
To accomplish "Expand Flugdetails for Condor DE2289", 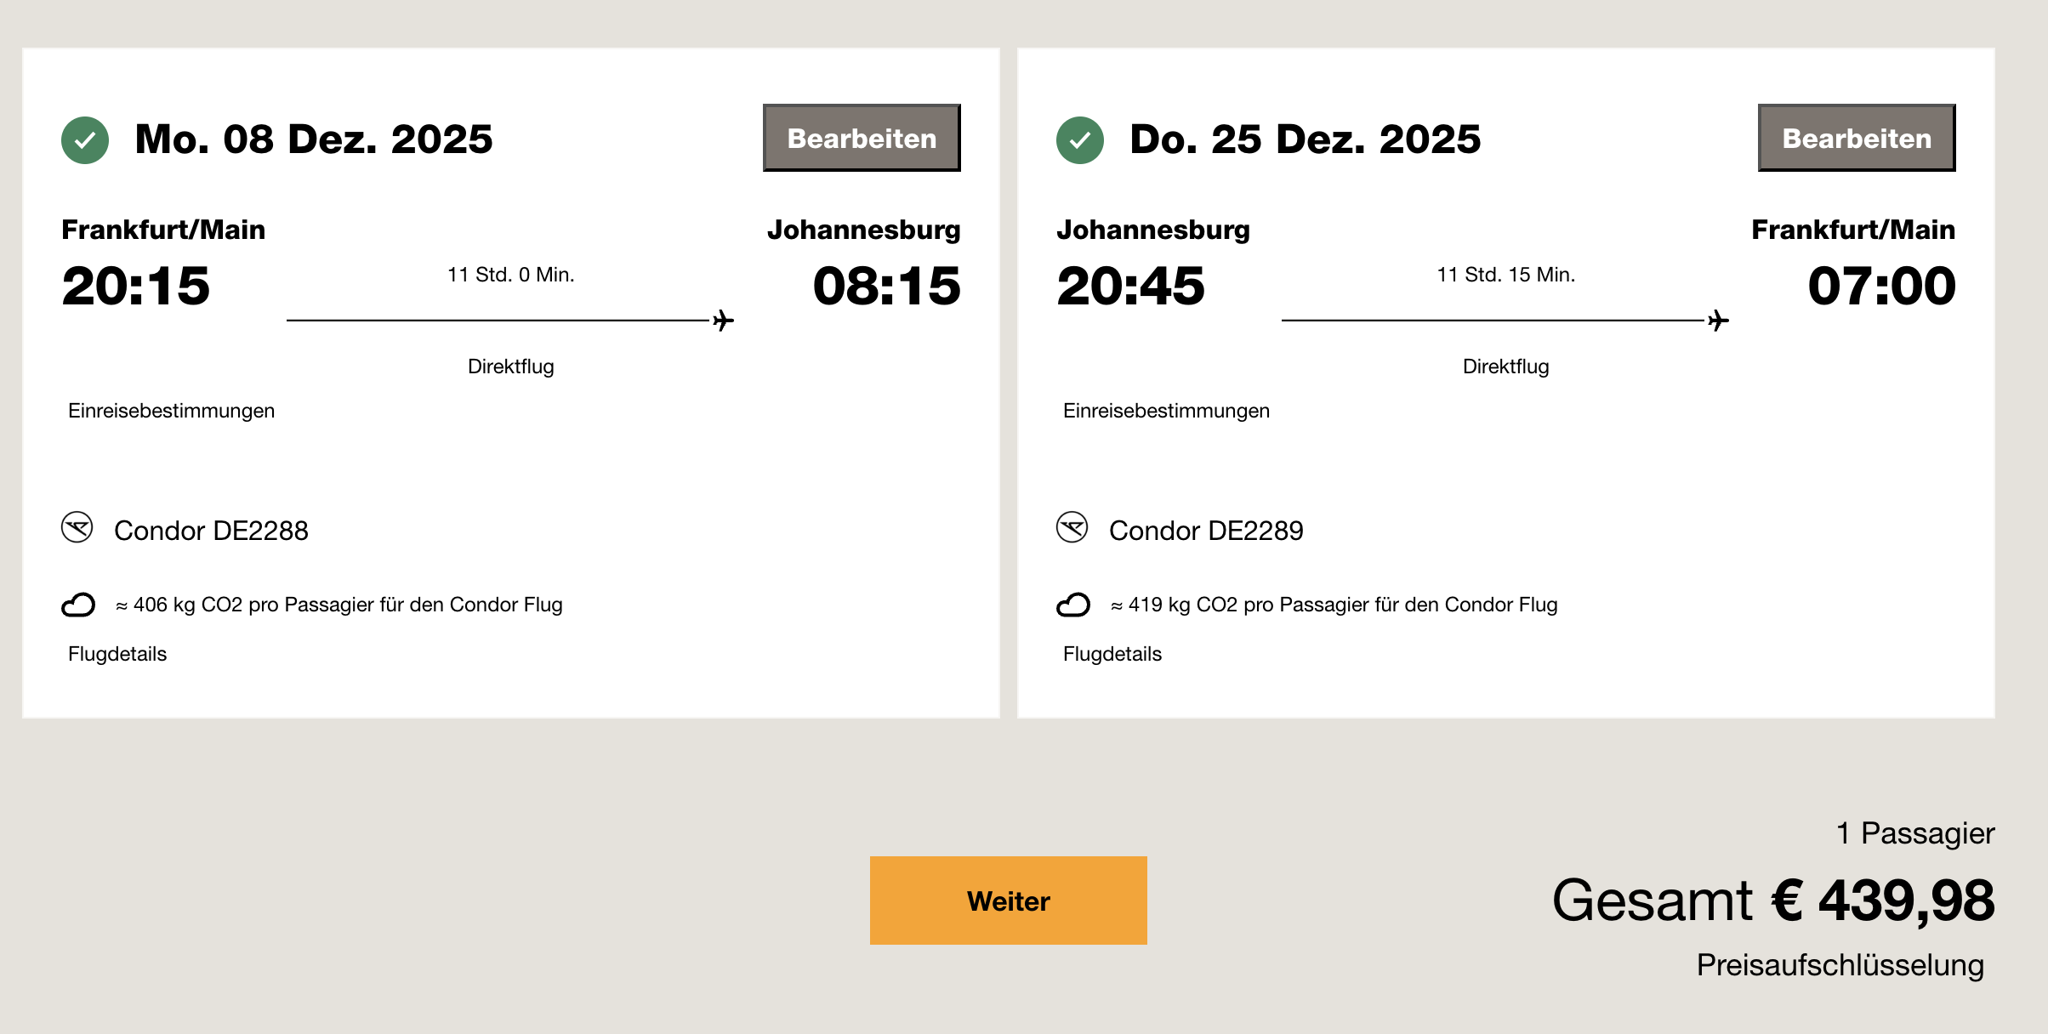I will pos(1112,654).
